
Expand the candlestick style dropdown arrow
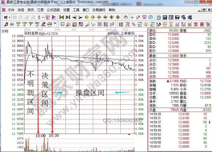[43, 17]
